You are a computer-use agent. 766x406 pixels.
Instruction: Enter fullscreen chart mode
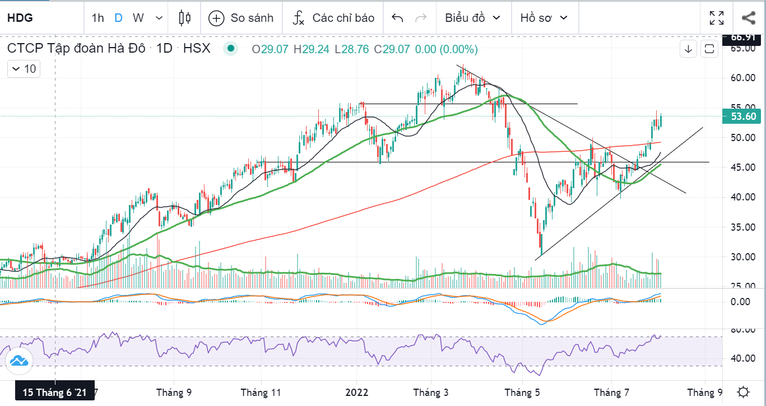[x=716, y=18]
